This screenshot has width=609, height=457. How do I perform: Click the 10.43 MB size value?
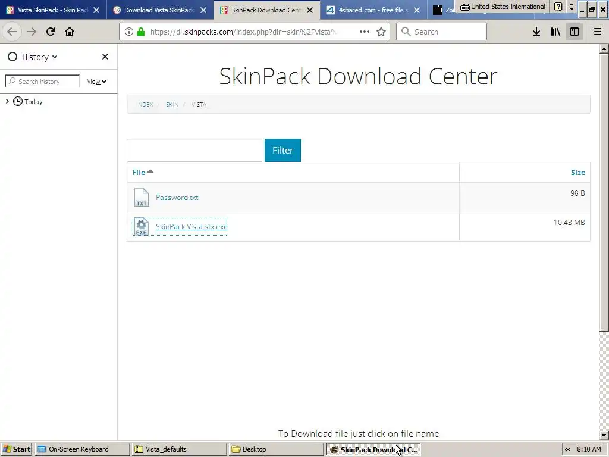(x=569, y=223)
